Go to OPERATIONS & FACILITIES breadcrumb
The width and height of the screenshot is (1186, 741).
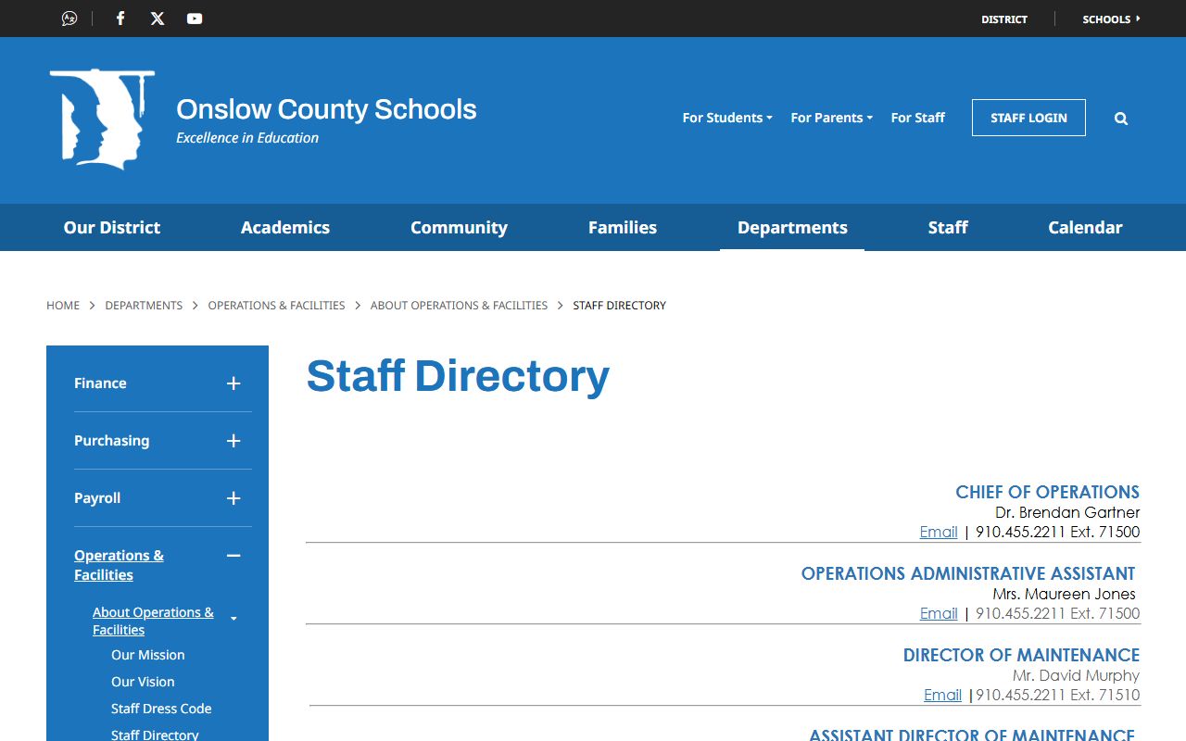(x=276, y=306)
